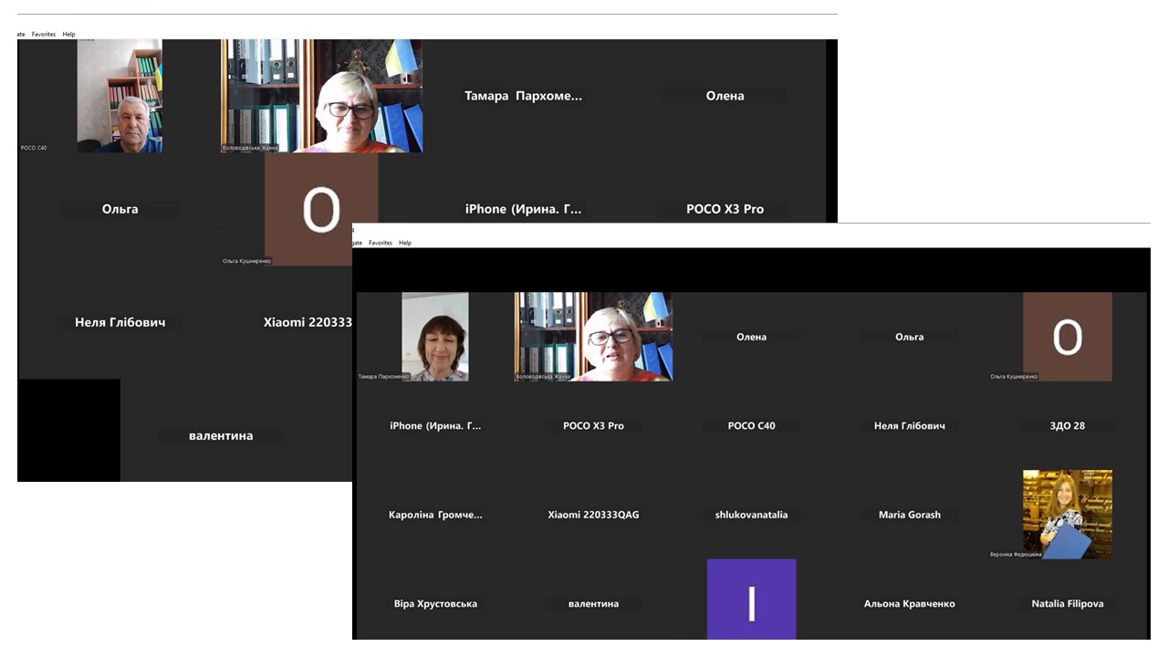1168x657 pixels.
Task: Click Олена tile in back window
Action: click(x=725, y=96)
